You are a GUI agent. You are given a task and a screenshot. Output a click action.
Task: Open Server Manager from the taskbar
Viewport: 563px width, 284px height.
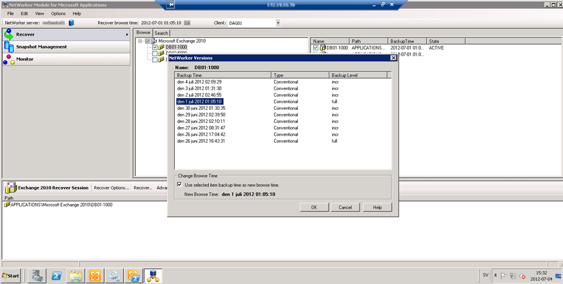pyautogui.click(x=37, y=276)
